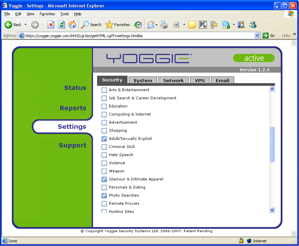The width and height of the screenshot is (299, 246).
Task: Click the IE title bar icon
Action: 5,5
